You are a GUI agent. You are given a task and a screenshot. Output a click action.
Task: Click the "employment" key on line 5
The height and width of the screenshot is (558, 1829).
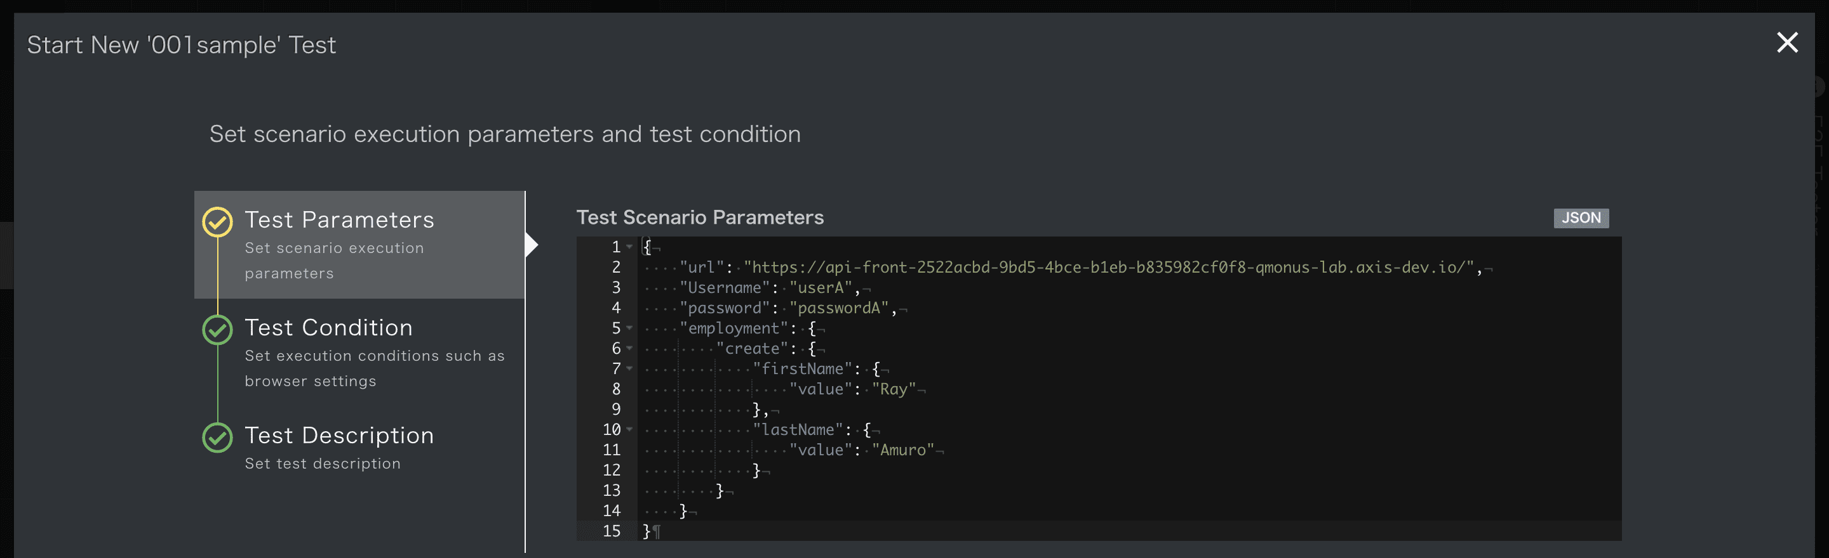[734, 328]
